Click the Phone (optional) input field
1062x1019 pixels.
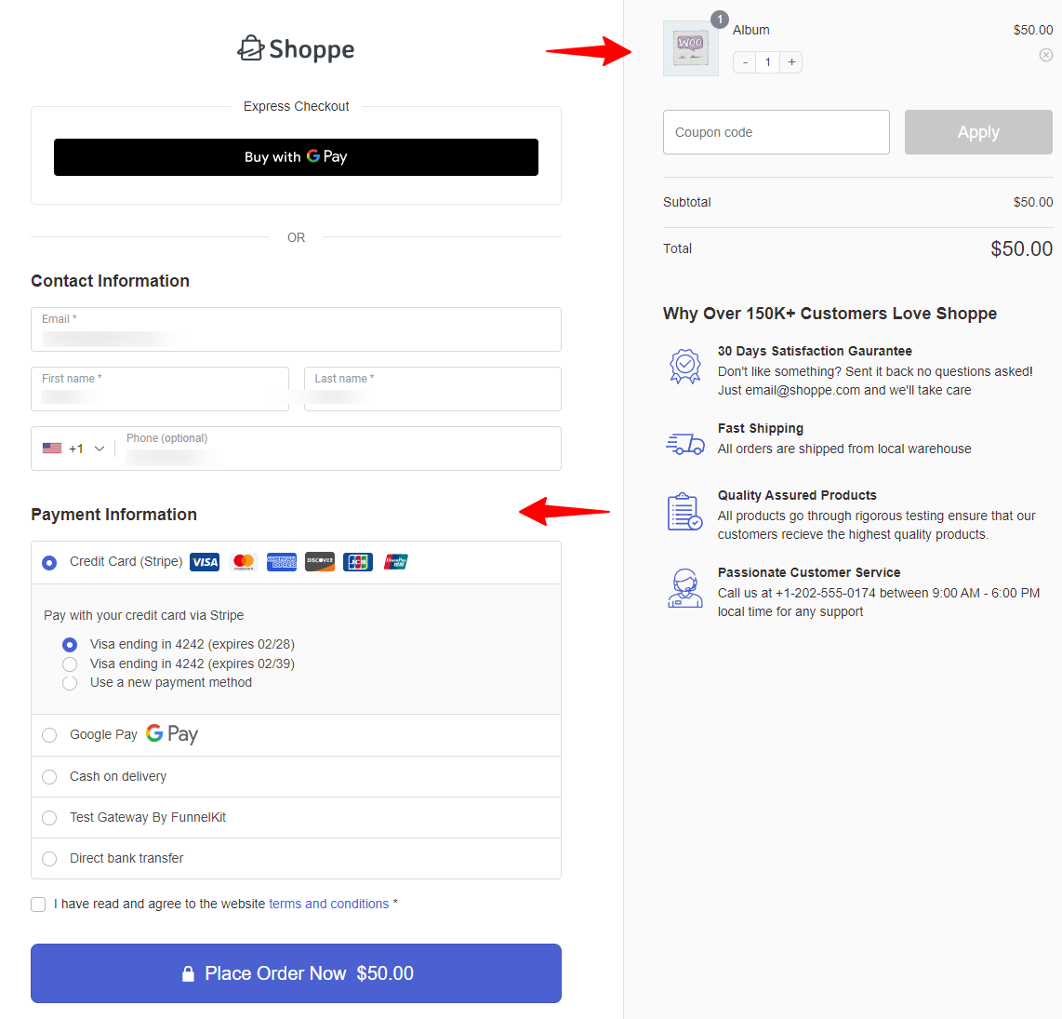point(339,449)
